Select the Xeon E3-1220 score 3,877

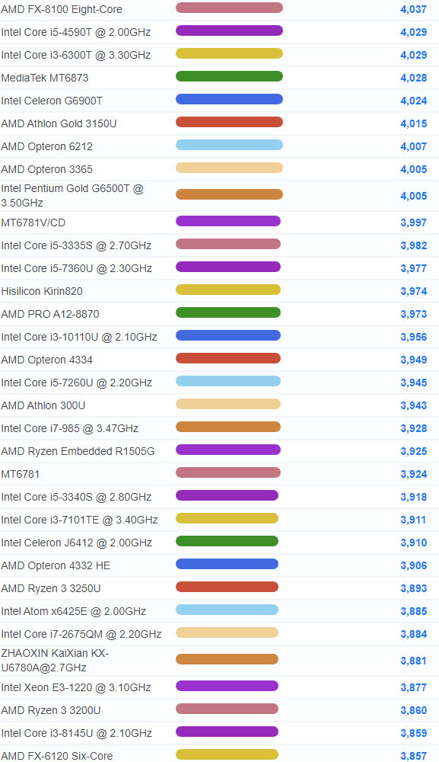click(x=413, y=687)
